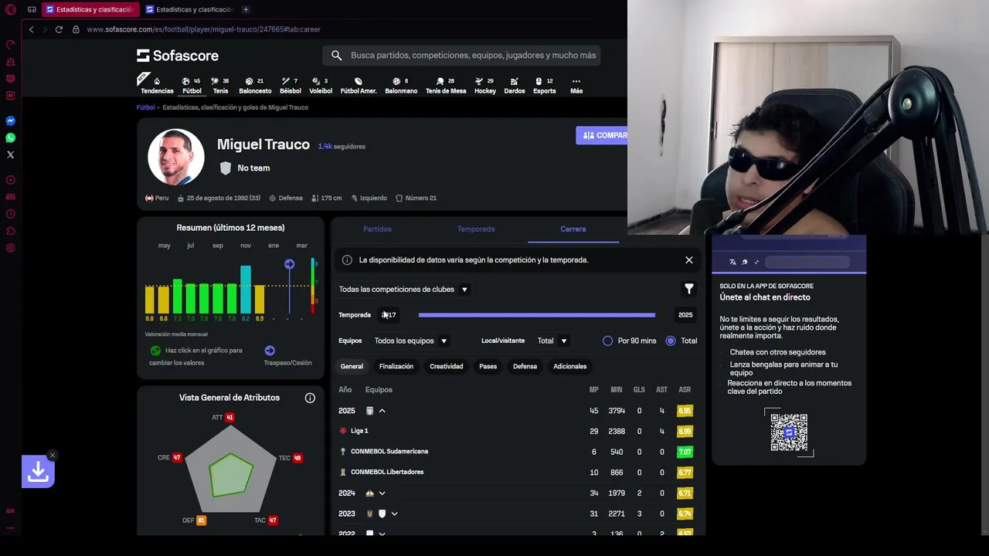
Task: Select the Pases stats chip
Action: click(x=488, y=366)
